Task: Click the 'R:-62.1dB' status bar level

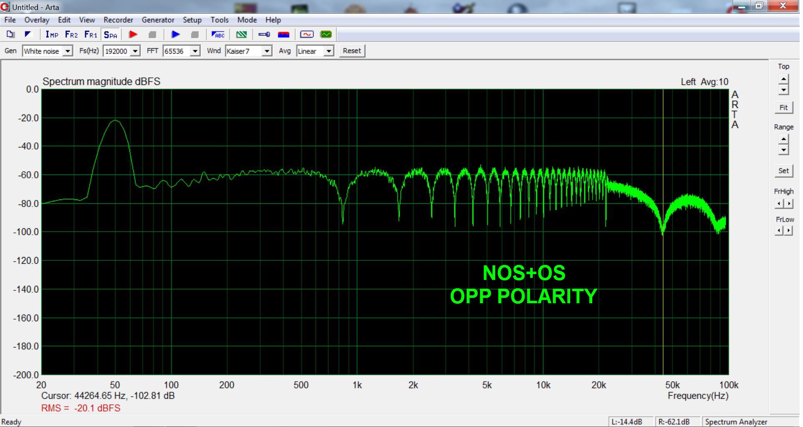Action: pos(673,422)
